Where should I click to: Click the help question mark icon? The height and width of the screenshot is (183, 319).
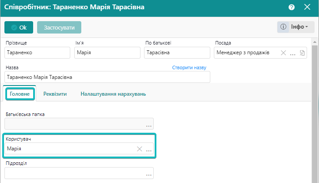click(x=292, y=7)
